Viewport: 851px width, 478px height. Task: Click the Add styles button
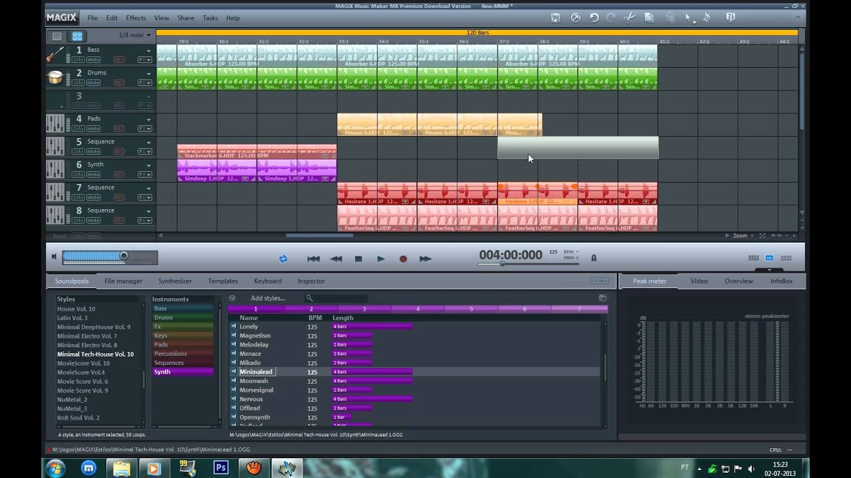point(268,298)
